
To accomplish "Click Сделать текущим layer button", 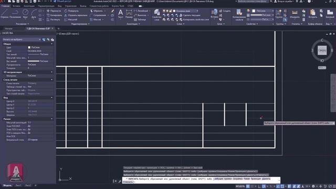I will 190,15.
